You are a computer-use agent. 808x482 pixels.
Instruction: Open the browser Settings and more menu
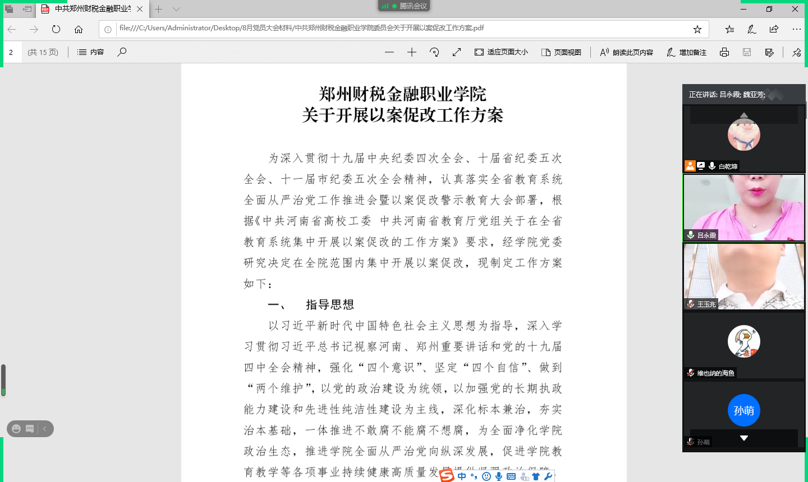pyautogui.click(x=797, y=29)
